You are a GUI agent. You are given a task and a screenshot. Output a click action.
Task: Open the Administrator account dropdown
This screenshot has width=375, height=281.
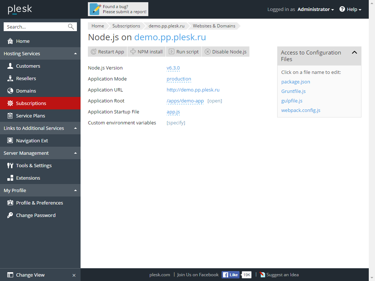pos(315,10)
